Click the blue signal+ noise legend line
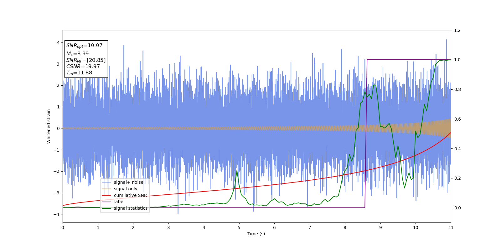This screenshot has width=501, height=250. coord(106,182)
